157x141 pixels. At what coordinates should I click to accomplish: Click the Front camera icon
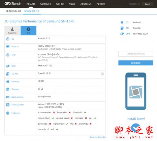coord(8,105)
